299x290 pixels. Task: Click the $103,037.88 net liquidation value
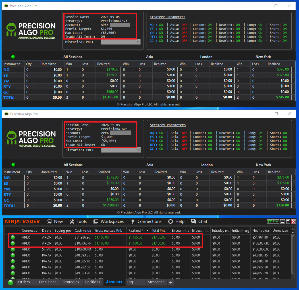click(261, 243)
